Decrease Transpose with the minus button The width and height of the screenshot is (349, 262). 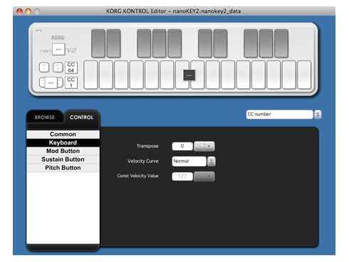[x=199, y=146]
